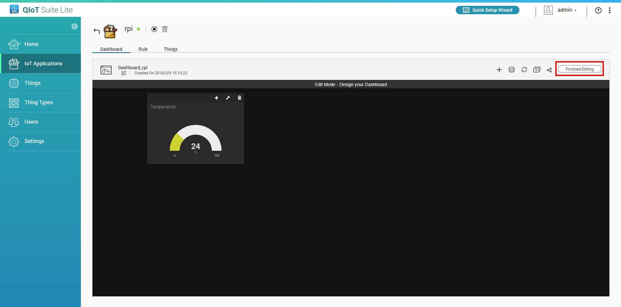The image size is (621, 307).
Task: Delete the rpi application with trash icon
Action: [165, 29]
